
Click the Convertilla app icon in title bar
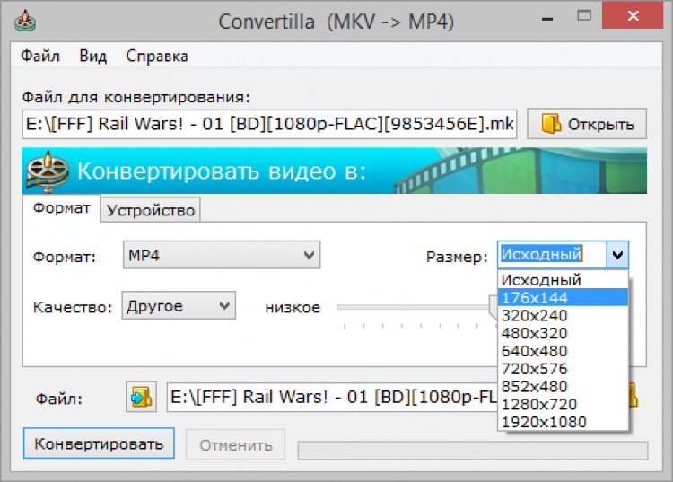[x=25, y=21]
